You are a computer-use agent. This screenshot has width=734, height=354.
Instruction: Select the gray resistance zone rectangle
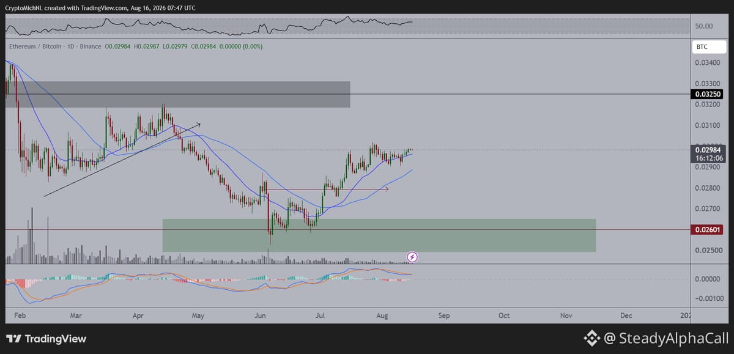(x=177, y=94)
